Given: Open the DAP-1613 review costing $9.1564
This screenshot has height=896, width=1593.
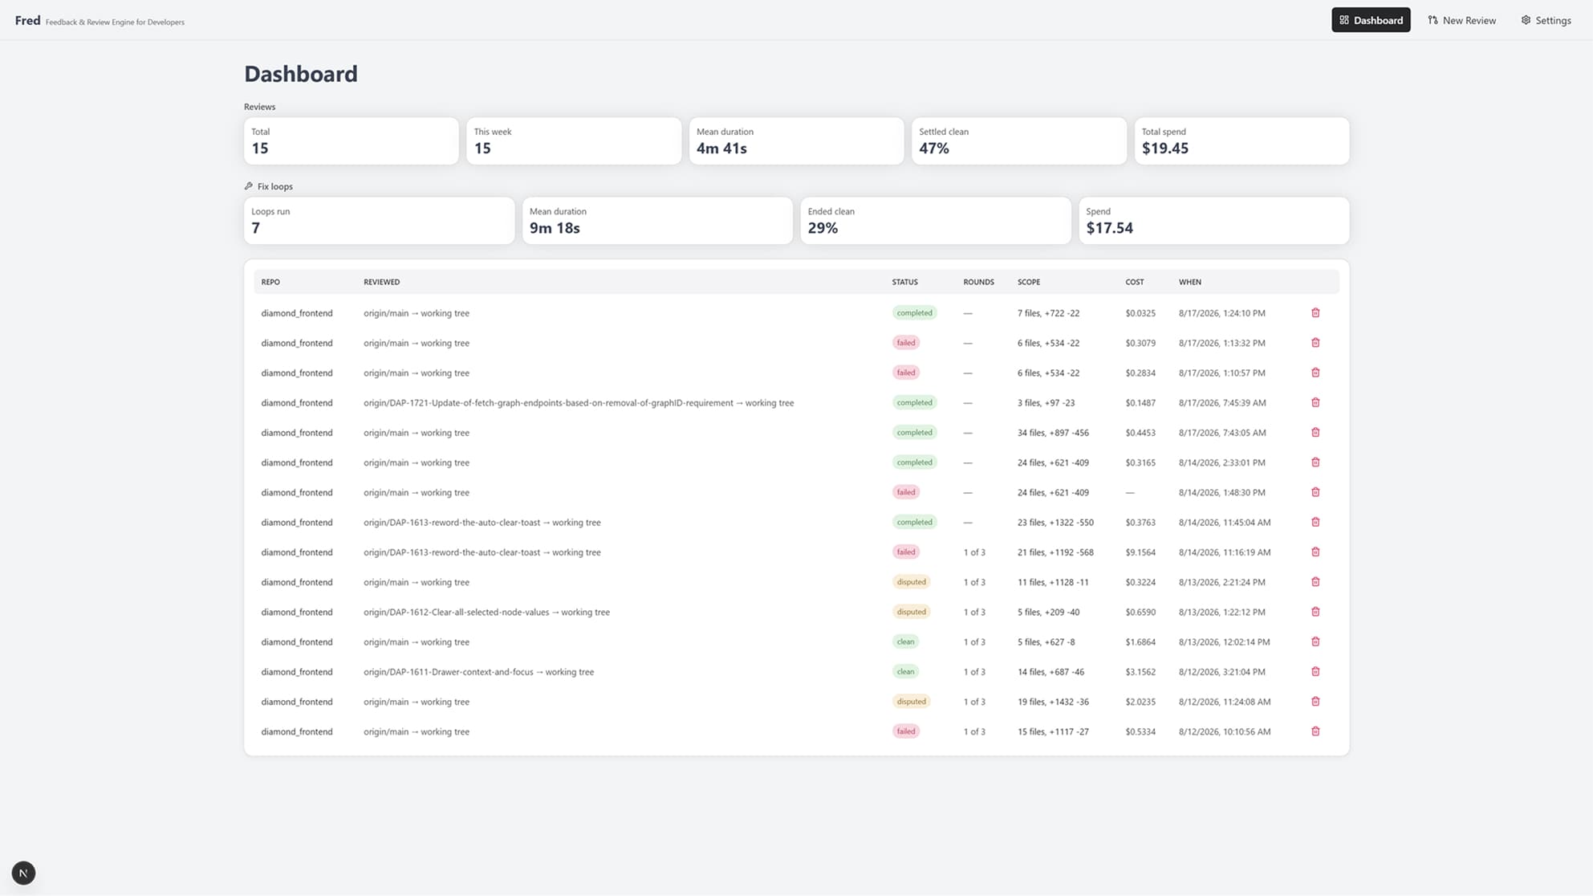Looking at the screenshot, I should (796, 552).
